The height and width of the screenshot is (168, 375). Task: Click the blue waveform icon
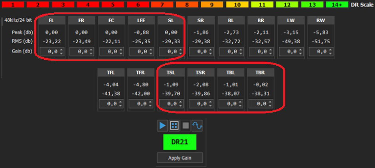click(197, 126)
